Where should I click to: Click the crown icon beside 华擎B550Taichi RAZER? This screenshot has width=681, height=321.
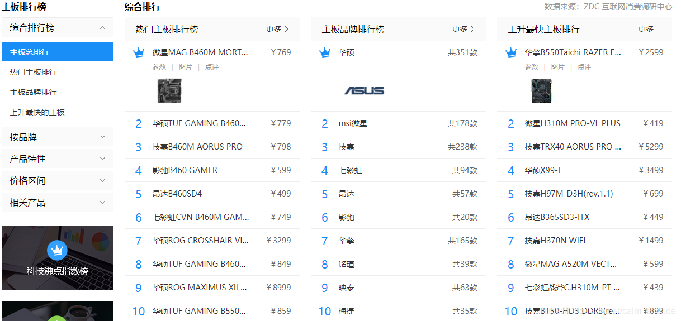[511, 52]
